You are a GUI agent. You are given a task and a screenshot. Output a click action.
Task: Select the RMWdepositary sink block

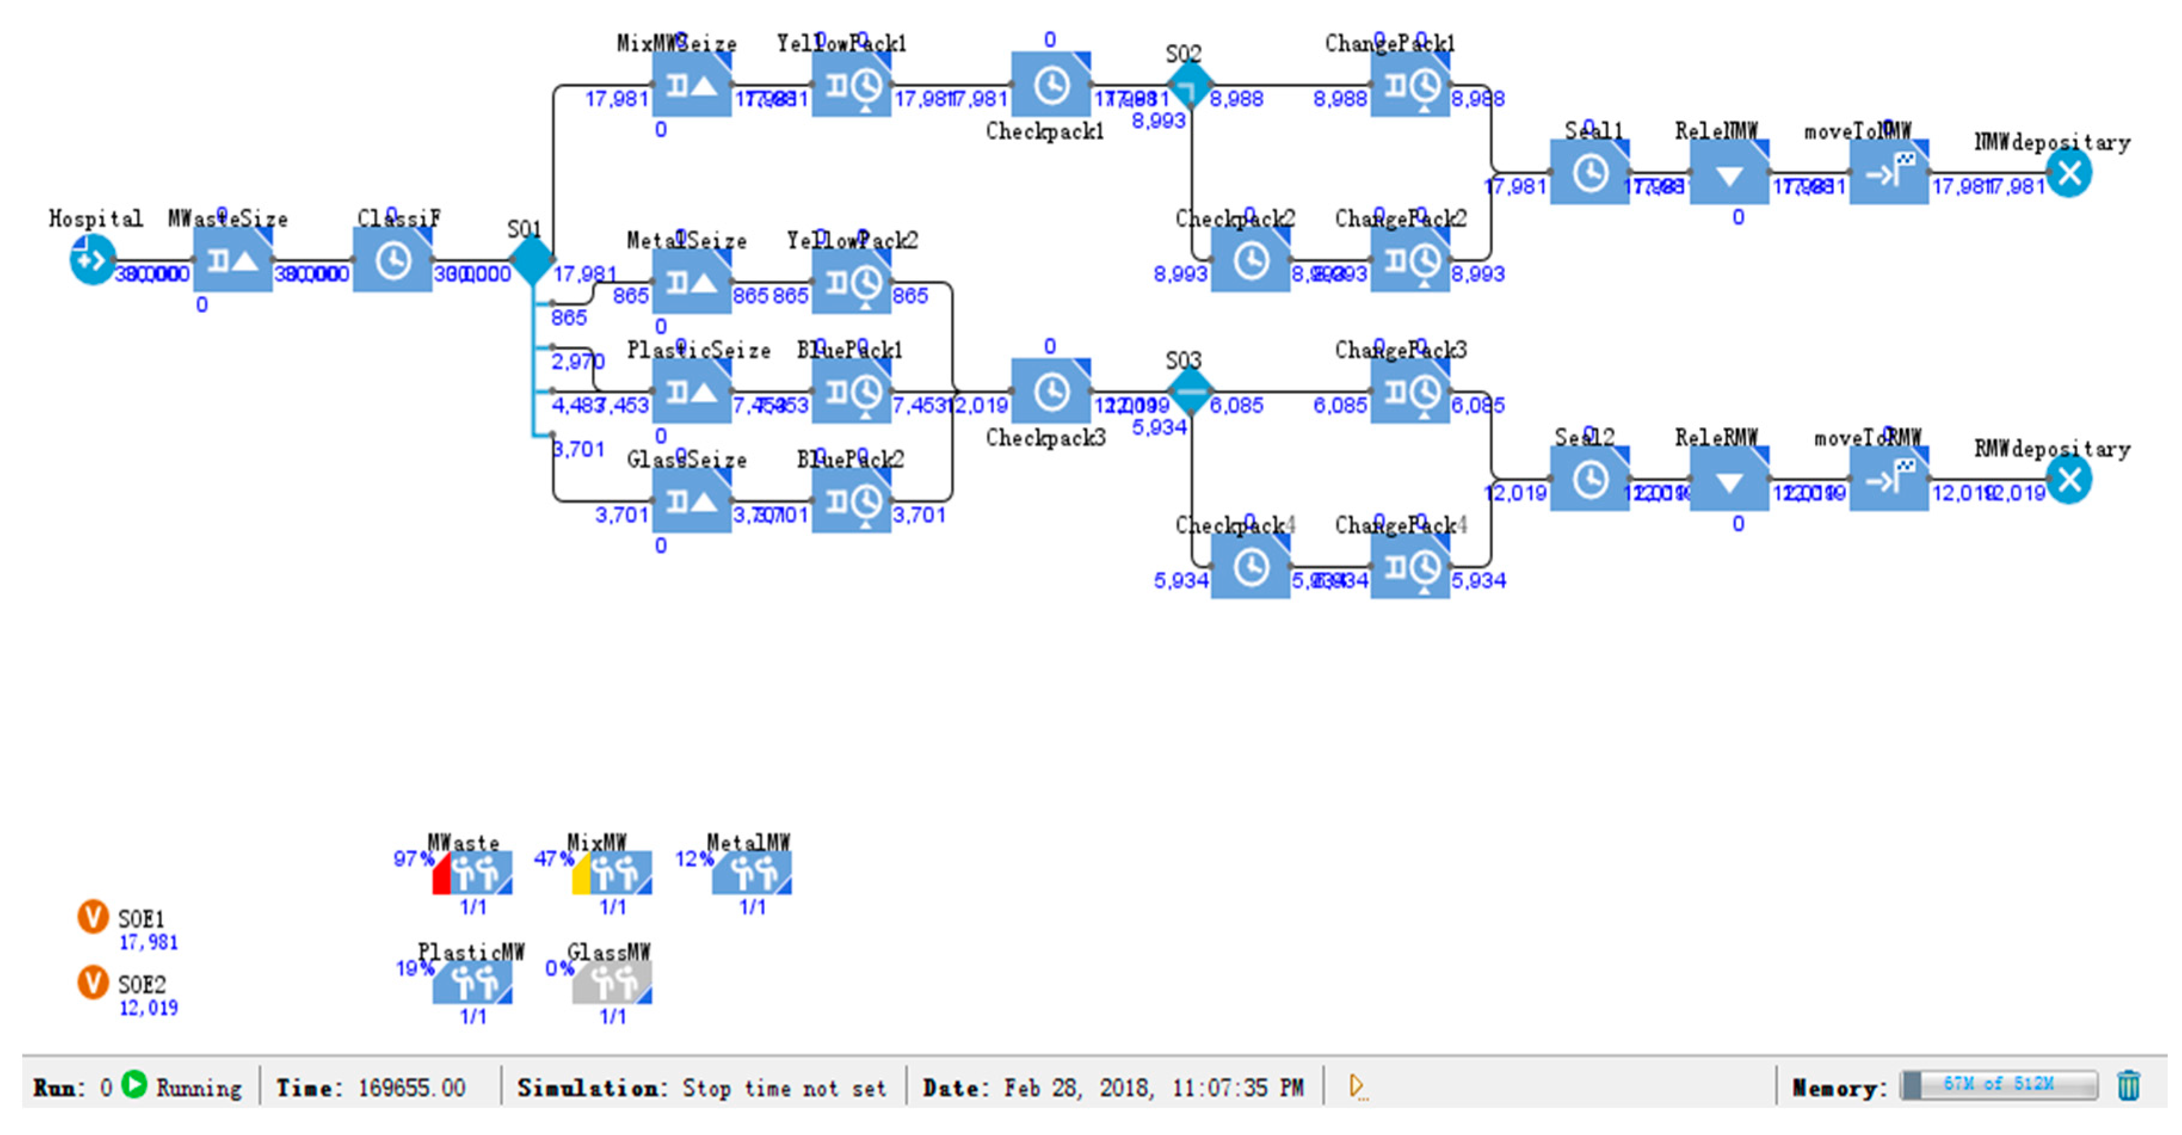2069,480
